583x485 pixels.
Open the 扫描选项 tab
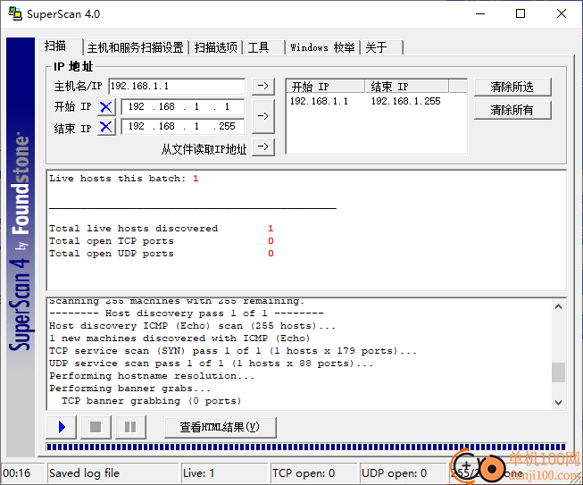(216, 47)
